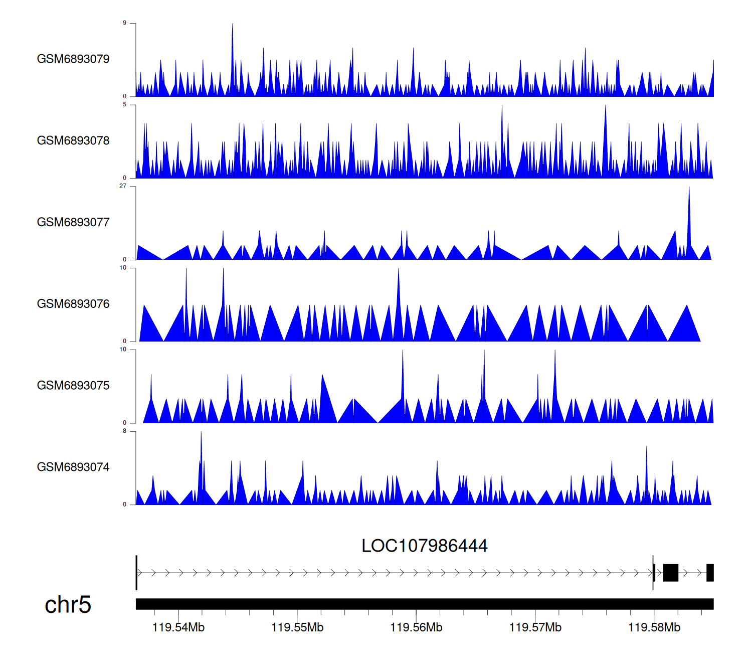
Task: Click the 119.54Mb axis label
Action: coord(178,627)
